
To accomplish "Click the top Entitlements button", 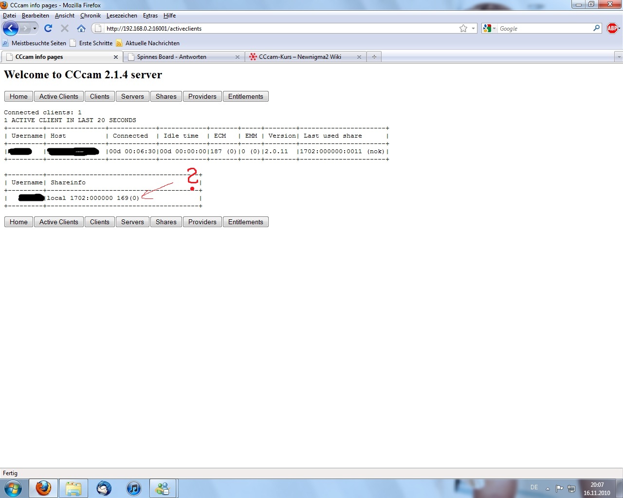I will pyautogui.click(x=245, y=96).
